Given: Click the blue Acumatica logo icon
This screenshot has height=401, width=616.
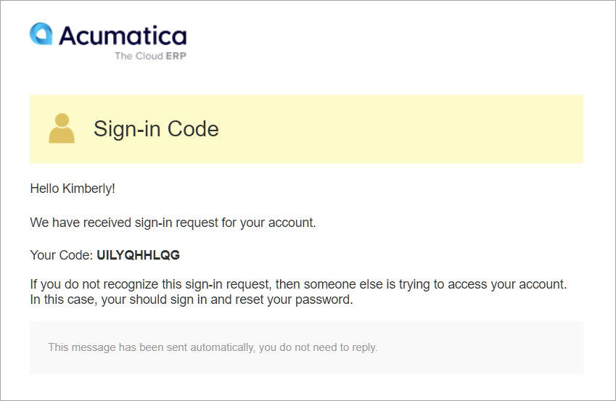Looking at the screenshot, I should click(x=41, y=33).
